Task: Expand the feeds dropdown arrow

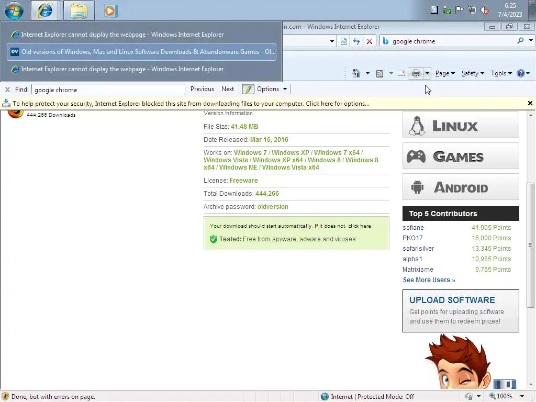Action: (390, 73)
